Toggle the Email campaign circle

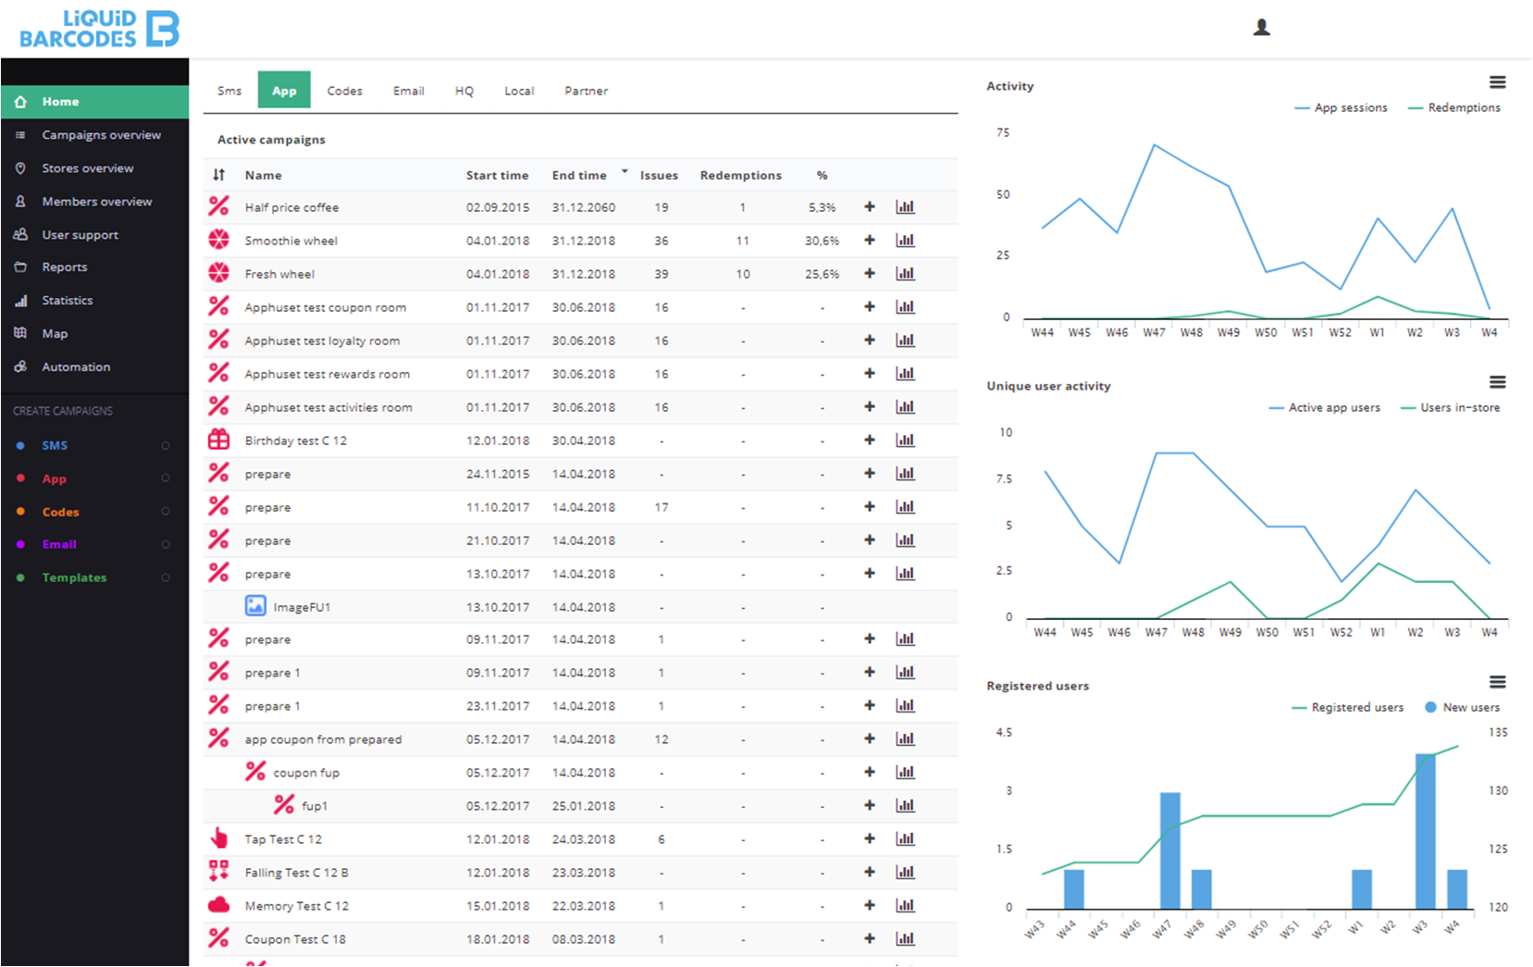(166, 545)
